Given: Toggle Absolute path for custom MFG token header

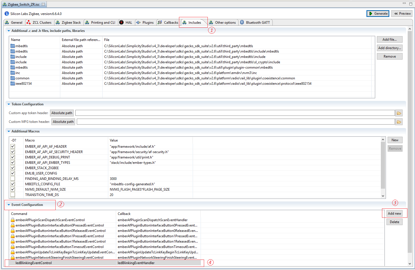Looking at the screenshot, I should coord(63,122).
